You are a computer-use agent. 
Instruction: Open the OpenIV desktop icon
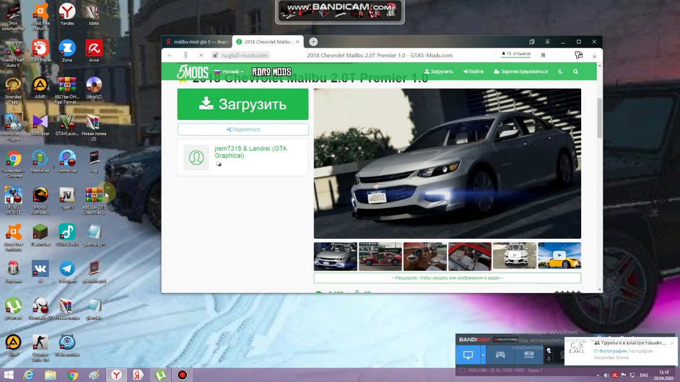(x=67, y=198)
